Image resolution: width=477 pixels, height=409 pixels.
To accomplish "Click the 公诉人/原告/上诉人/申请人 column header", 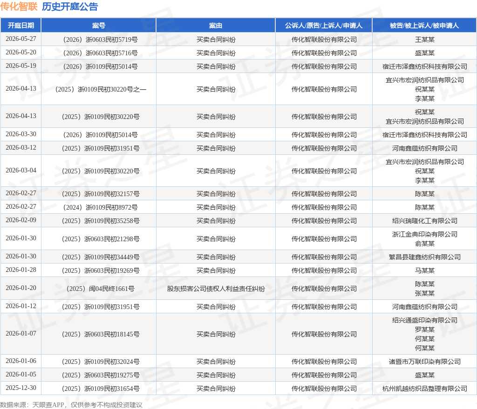I will [324, 26].
